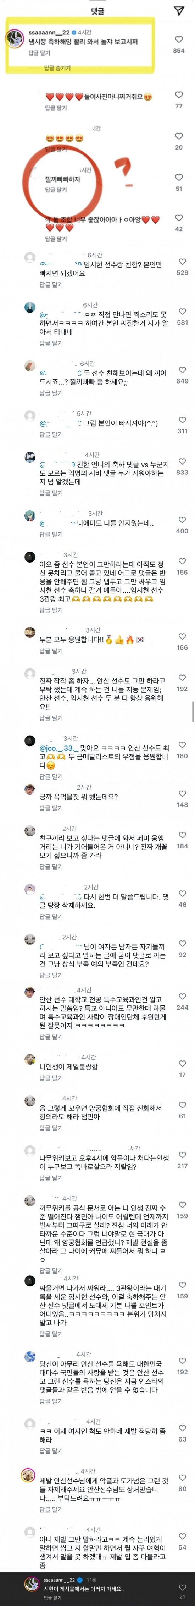The height and width of the screenshot is (1606, 195).
Task: Collapse replies with 답글 숨기기
Action: click(x=57, y=68)
